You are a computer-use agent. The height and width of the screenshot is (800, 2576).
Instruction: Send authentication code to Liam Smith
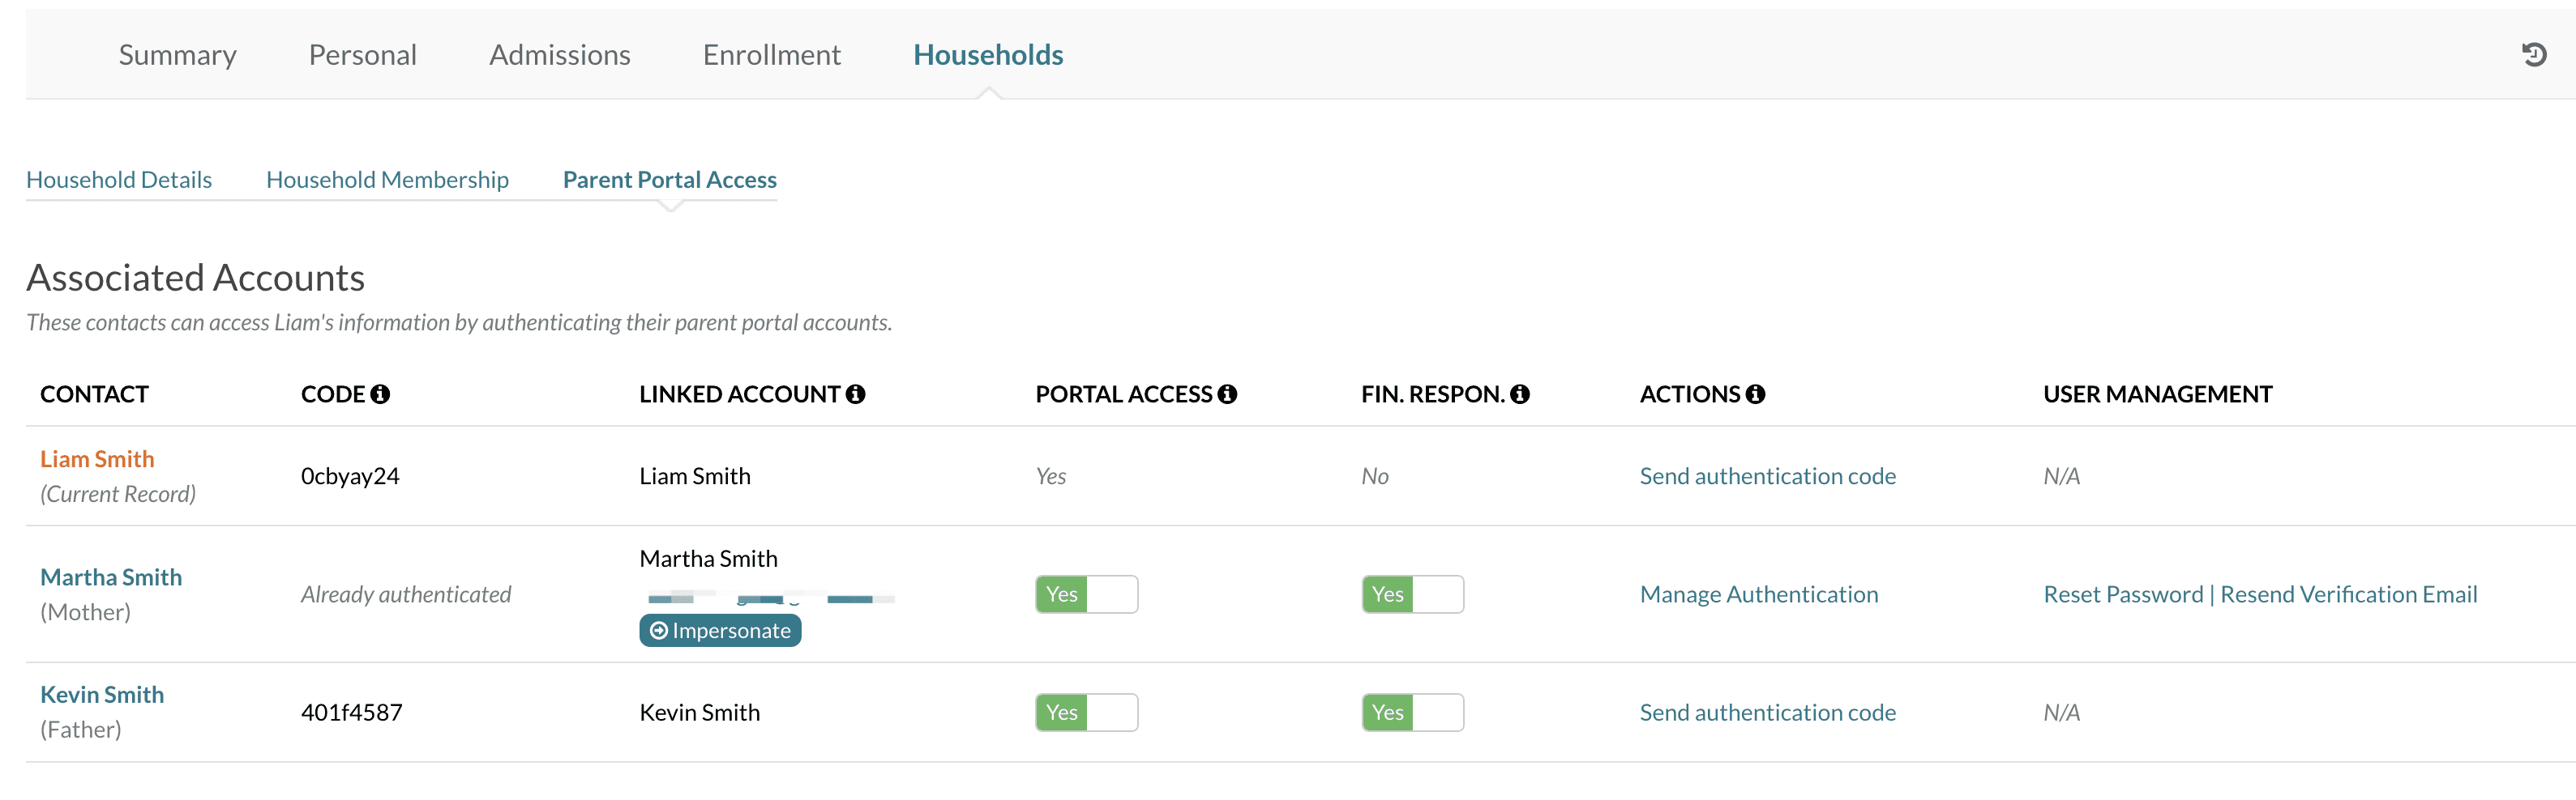1767,476
